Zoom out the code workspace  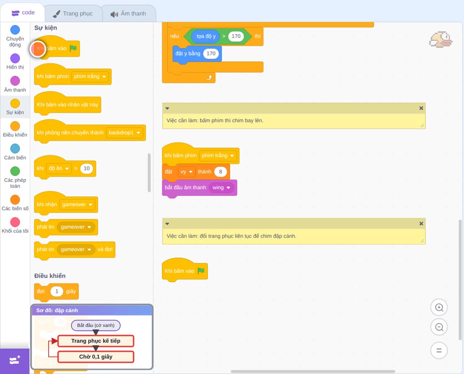click(439, 327)
